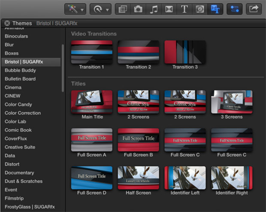Expand the Retime dropdown arrow
266x212 pixels.
coord(107,10)
